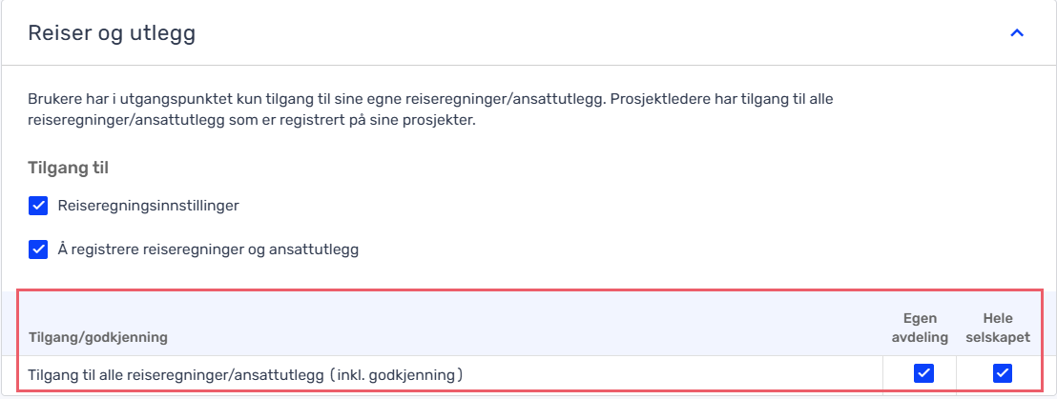This screenshot has height=399, width=1057.
Task: Click empty area of Reiser og utlegg header bar
Action: (572, 33)
